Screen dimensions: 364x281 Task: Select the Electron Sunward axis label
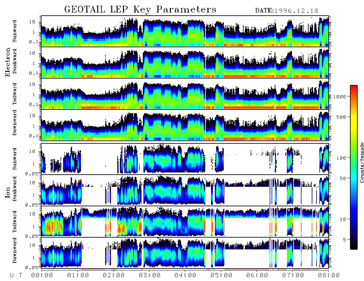click(15, 31)
